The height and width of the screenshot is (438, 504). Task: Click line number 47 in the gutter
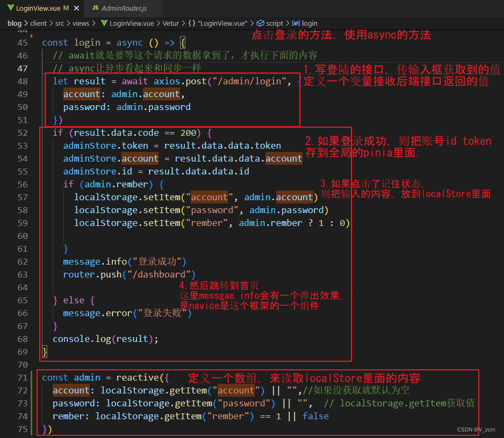(23, 68)
